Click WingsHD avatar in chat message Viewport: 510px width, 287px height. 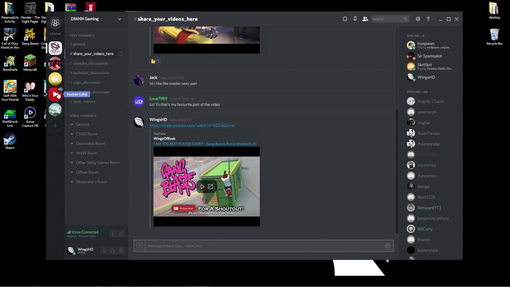139,122
